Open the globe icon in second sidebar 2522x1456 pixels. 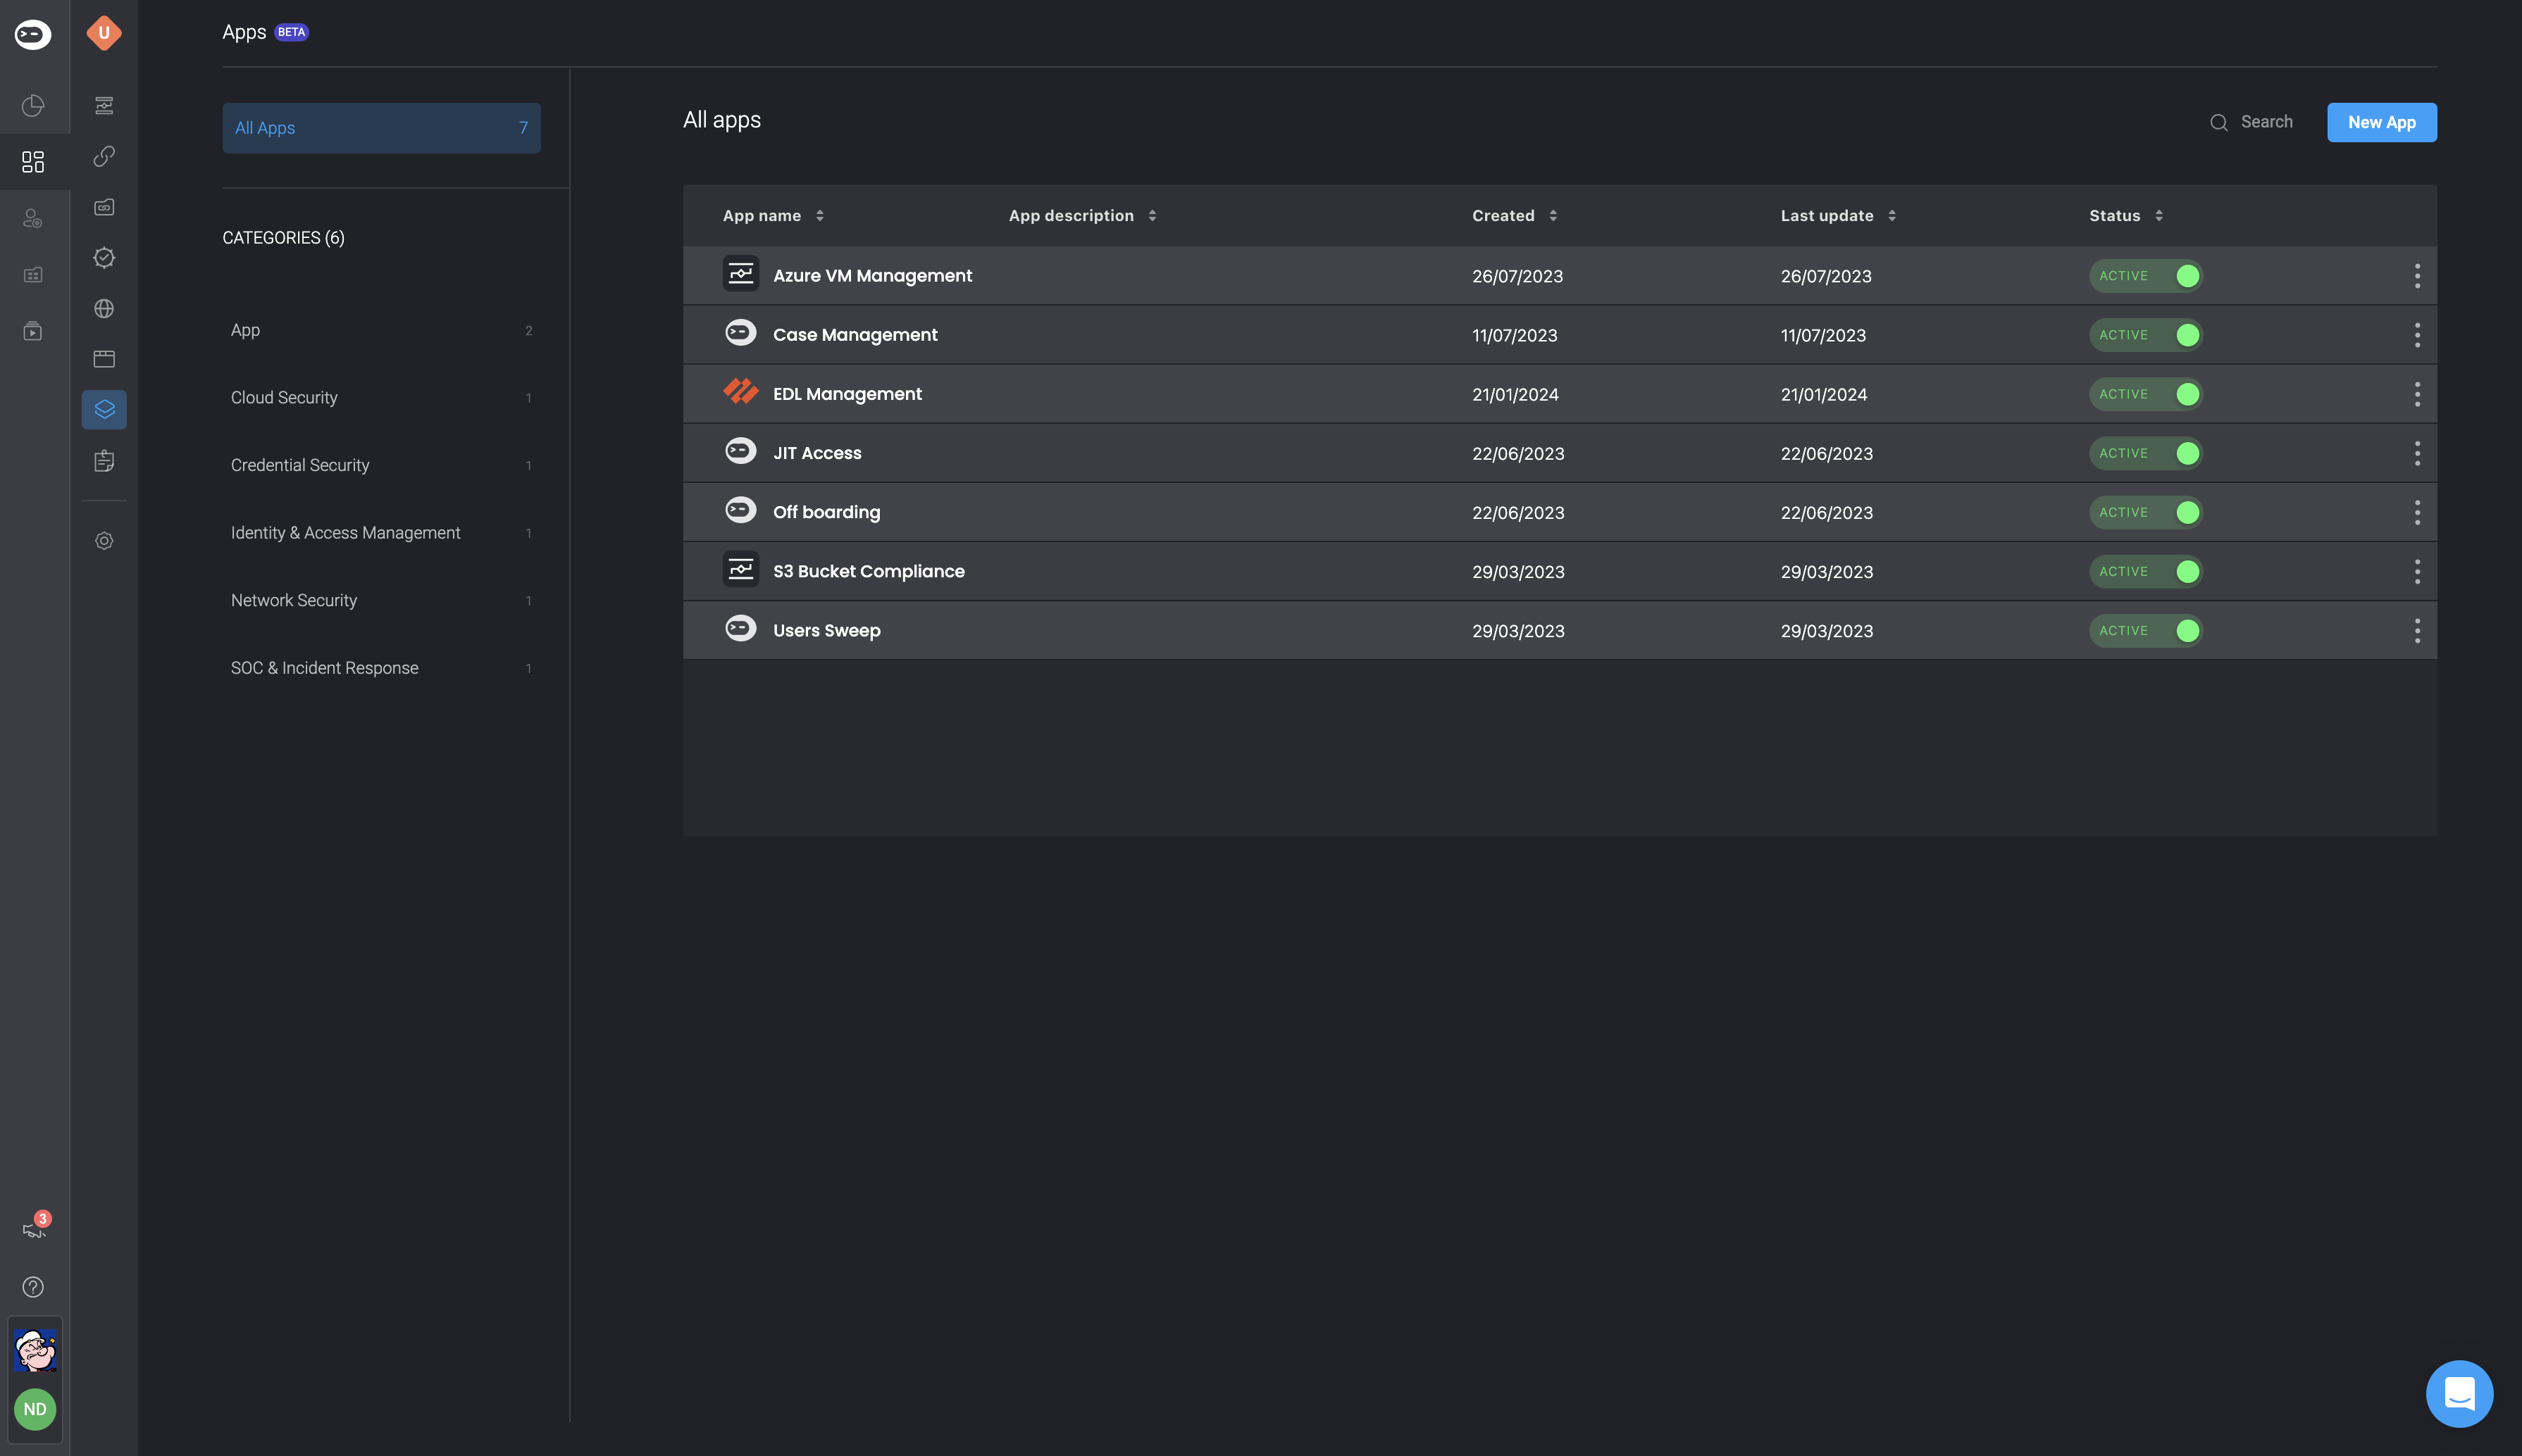pyautogui.click(x=104, y=309)
